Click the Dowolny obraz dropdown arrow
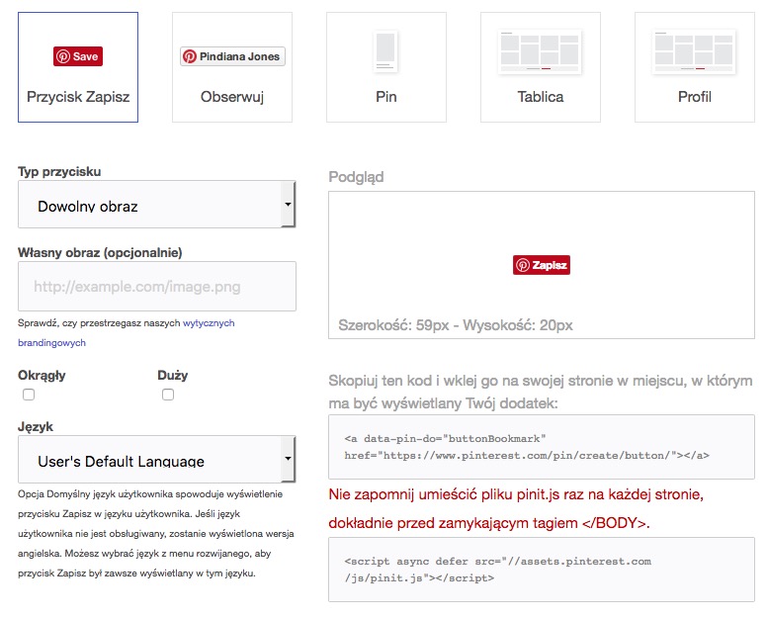This screenshot has width=767, height=617. (x=287, y=206)
